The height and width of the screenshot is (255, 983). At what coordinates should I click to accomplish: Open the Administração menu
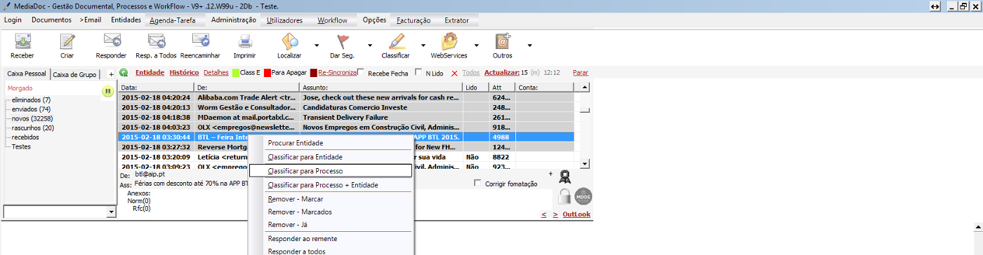[x=233, y=20]
